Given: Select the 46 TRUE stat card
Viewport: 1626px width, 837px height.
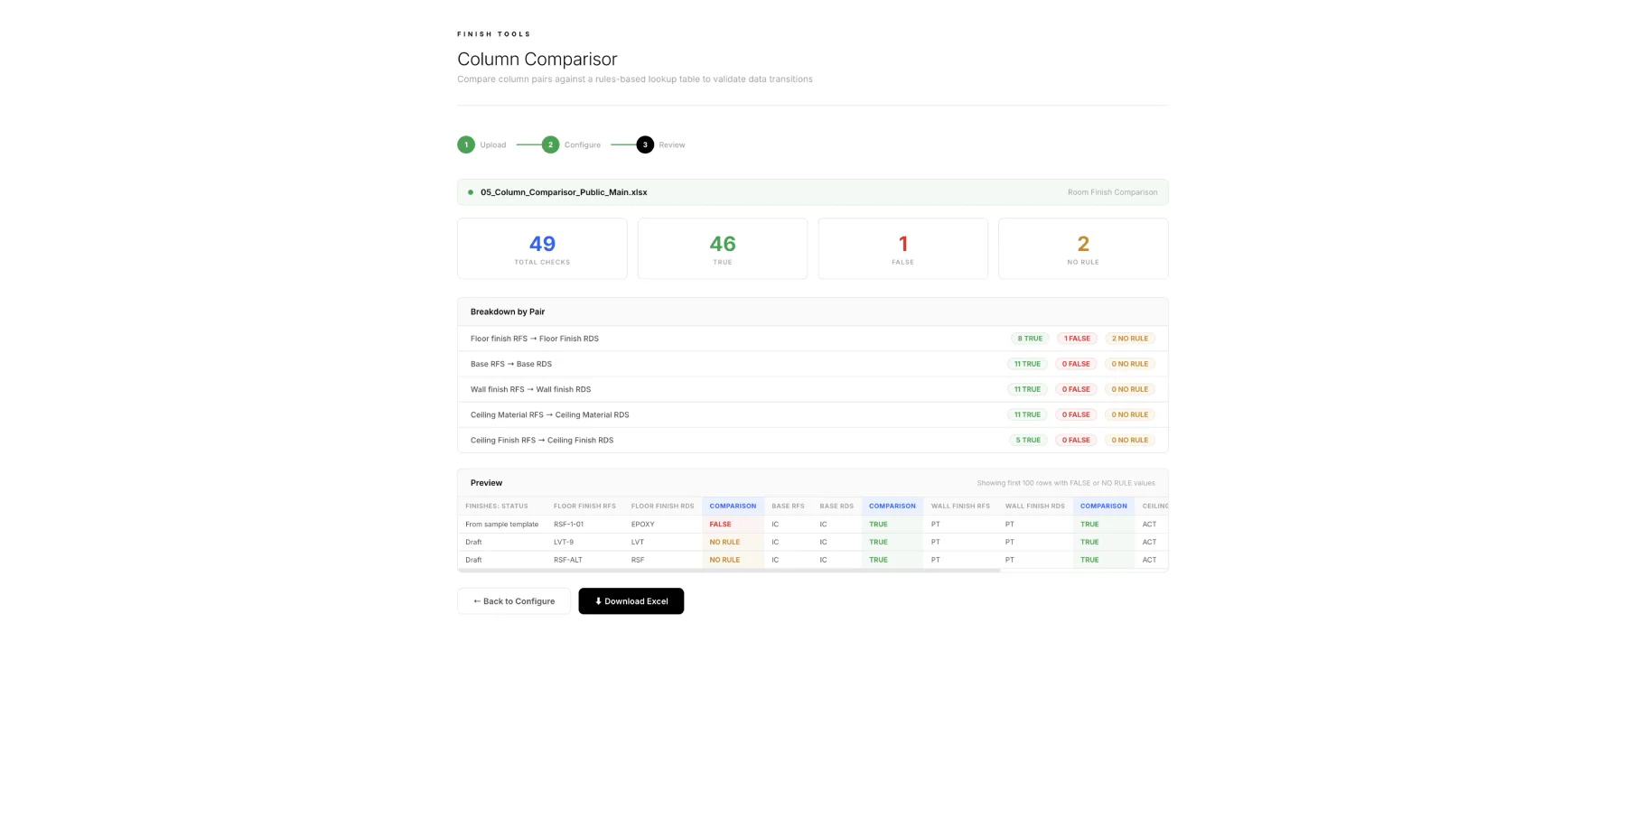Looking at the screenshot, I should click(722, 248).
